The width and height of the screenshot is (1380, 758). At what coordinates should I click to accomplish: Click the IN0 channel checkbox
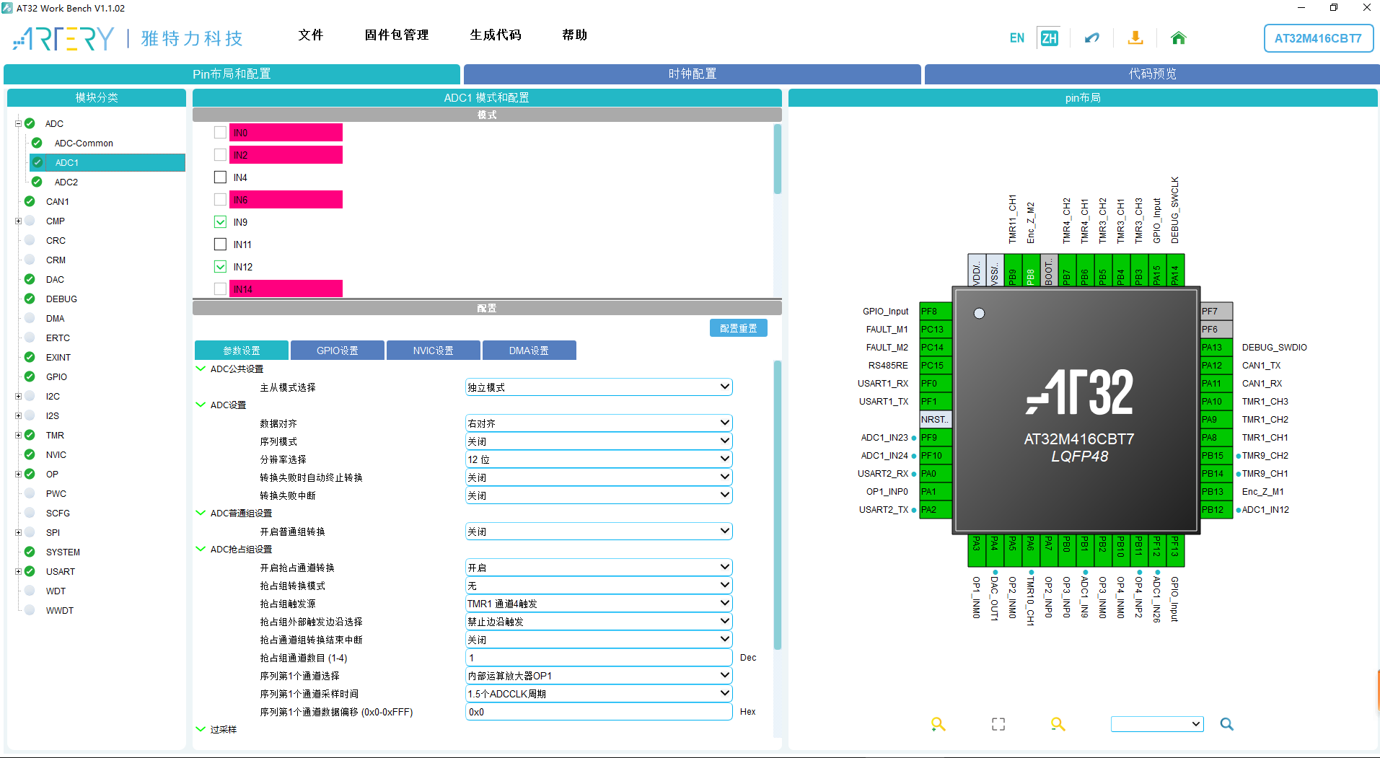221,133
